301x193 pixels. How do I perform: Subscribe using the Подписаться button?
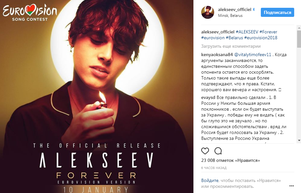[277, 12]
